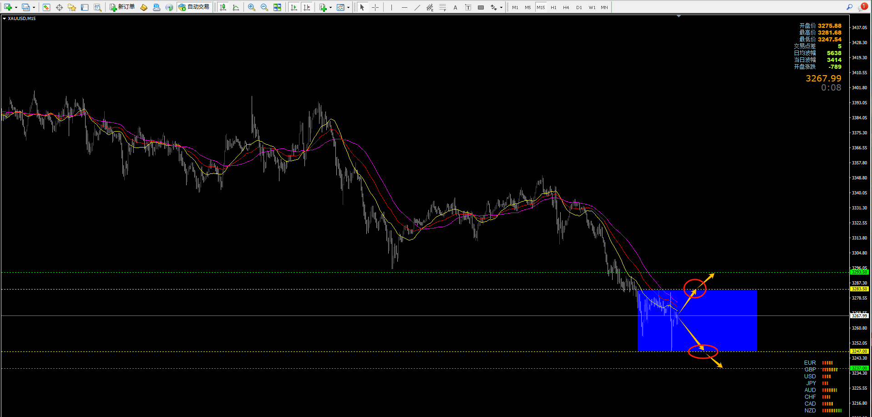Expand the templates dropdown arrow
Screen dimensions: 872x417
coord(348,8)
